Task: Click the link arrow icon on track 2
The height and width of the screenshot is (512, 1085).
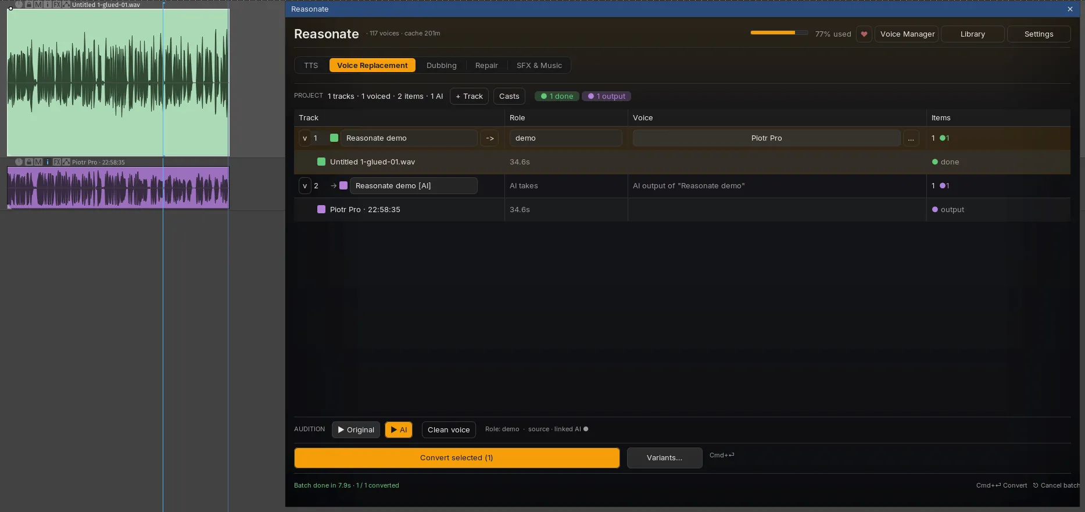Action: click(334, 185)
